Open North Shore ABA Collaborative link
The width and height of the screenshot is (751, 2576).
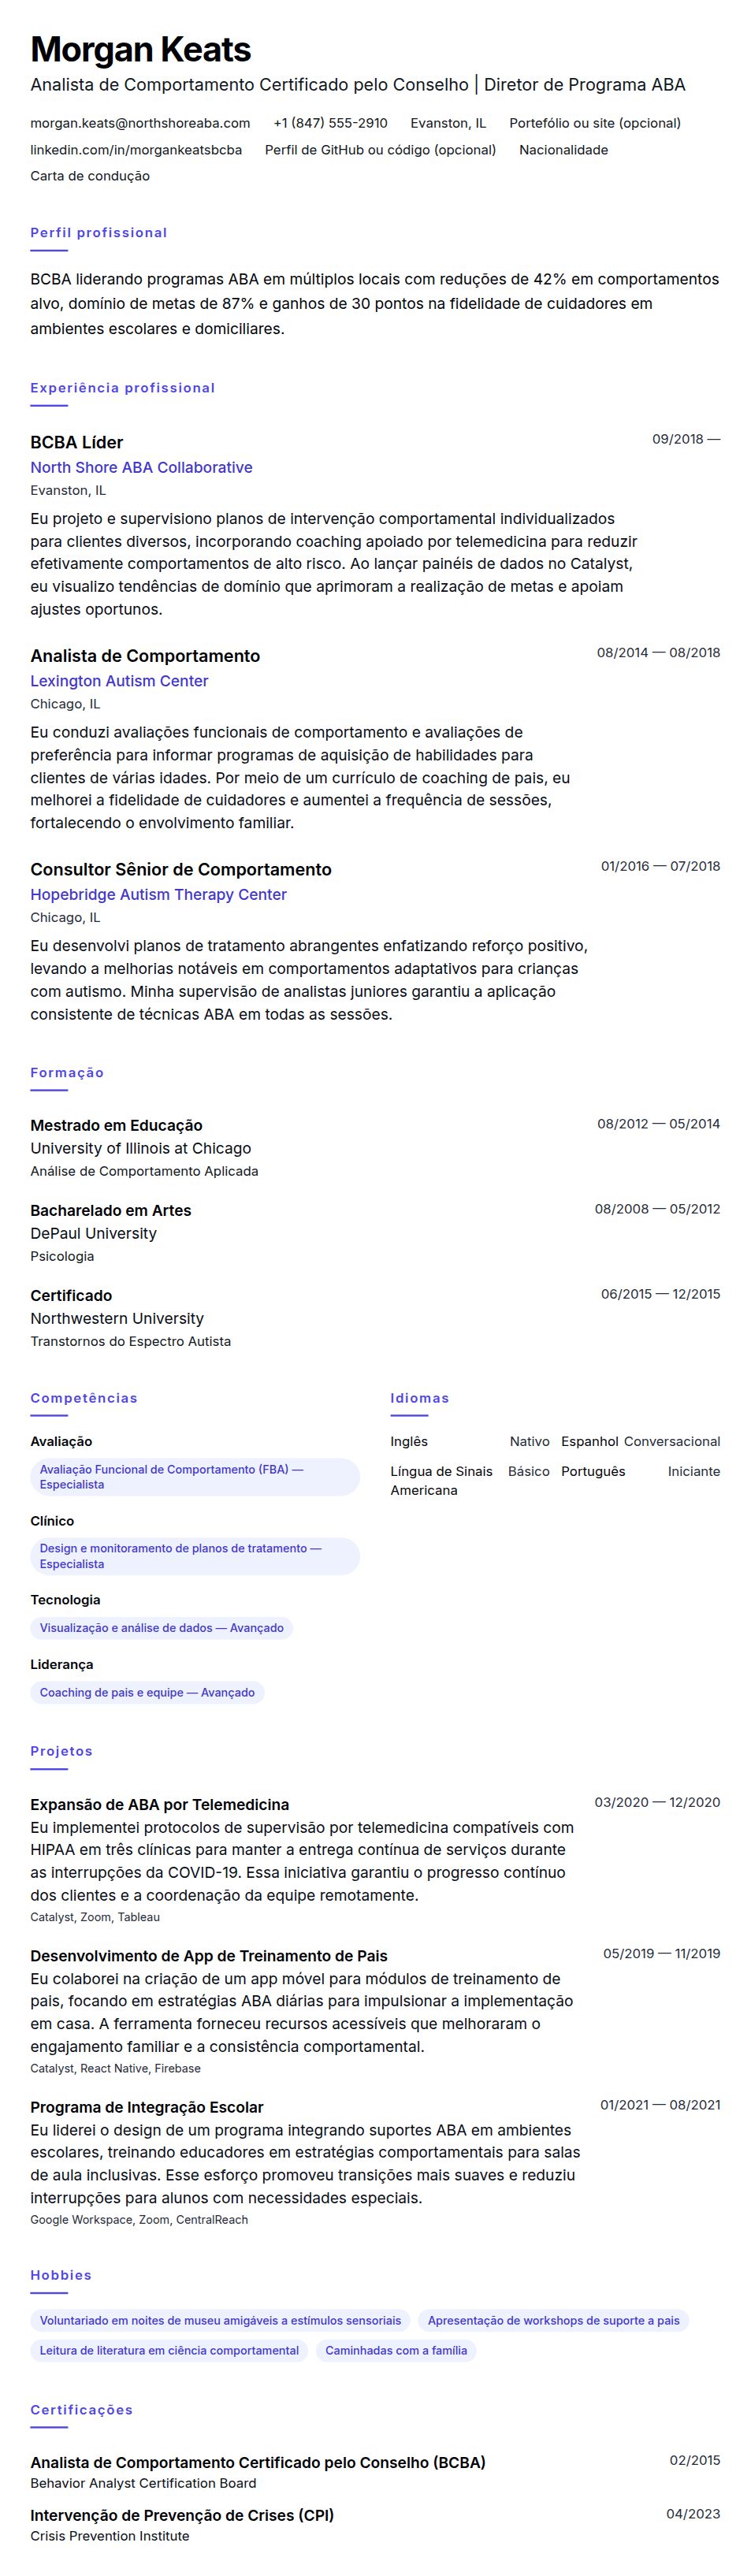click(141, 468)
